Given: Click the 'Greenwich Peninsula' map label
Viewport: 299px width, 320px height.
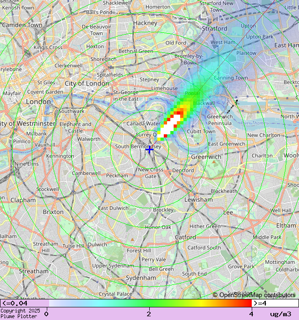Looking at the screenshot, I should coord(220,120).
